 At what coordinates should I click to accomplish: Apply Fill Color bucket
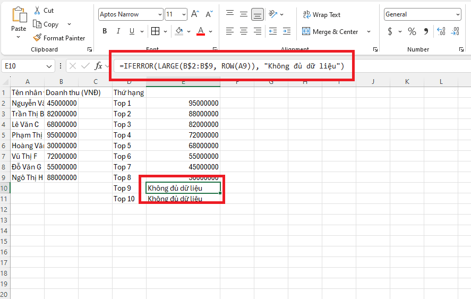pyautogui.click(x=179, y=31)
